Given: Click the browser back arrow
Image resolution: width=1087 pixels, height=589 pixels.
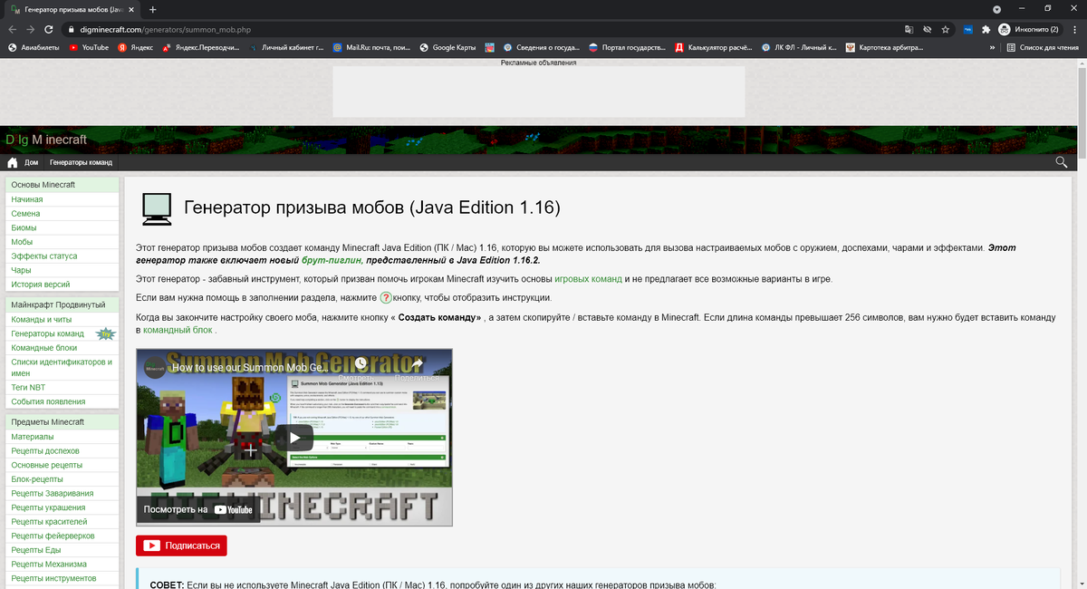Looking at the screenshot, I should [12, 29].
